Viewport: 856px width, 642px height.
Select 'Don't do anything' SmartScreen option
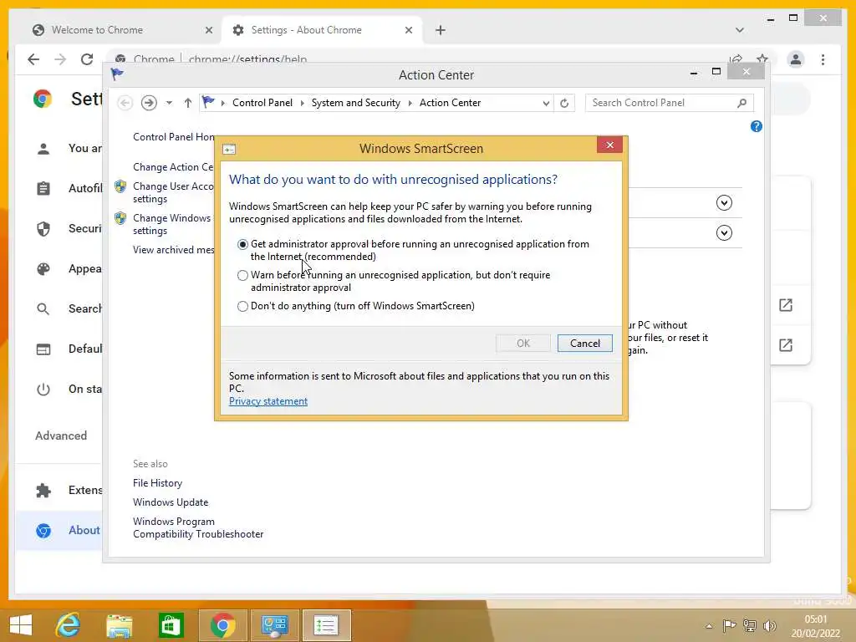point(243,306)
